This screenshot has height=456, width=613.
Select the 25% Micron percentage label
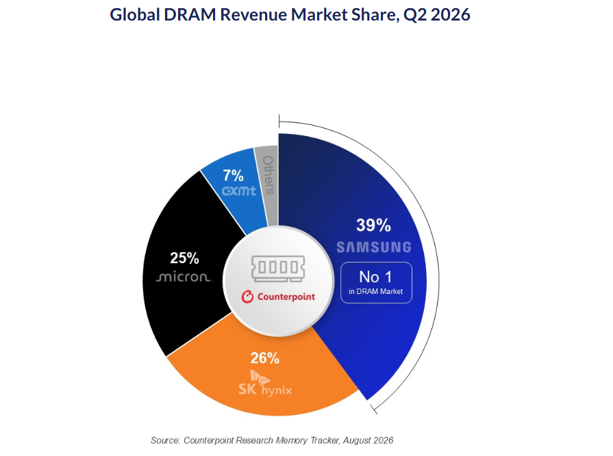click(184, 258)
